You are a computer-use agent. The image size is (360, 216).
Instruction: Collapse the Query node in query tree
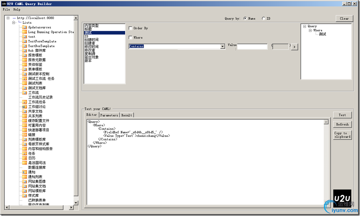coord(305,26)
